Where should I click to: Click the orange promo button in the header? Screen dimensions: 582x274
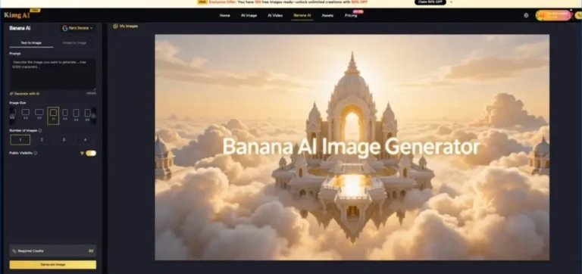553,16
